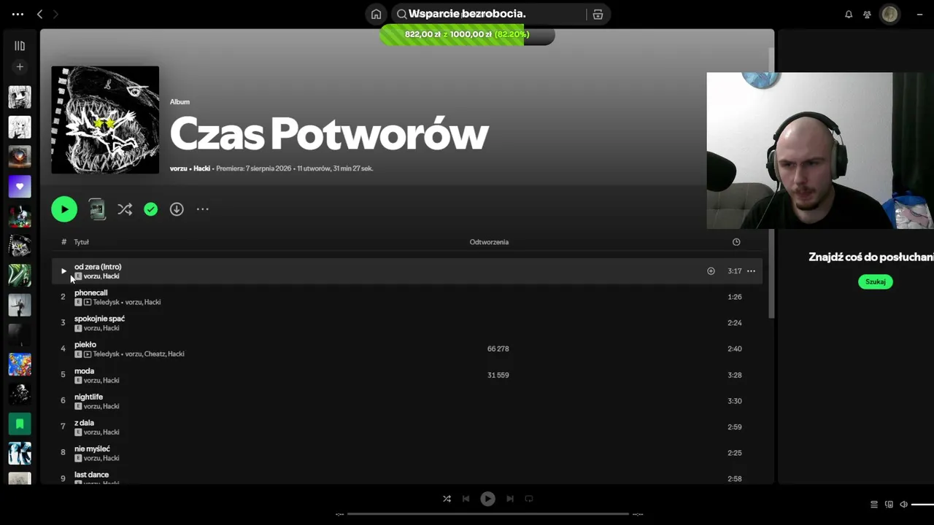Select the track spokojnie spać
This screenshot has width=934, height=525.
coord(406,323)
